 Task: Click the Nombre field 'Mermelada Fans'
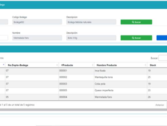coord(37,38)
